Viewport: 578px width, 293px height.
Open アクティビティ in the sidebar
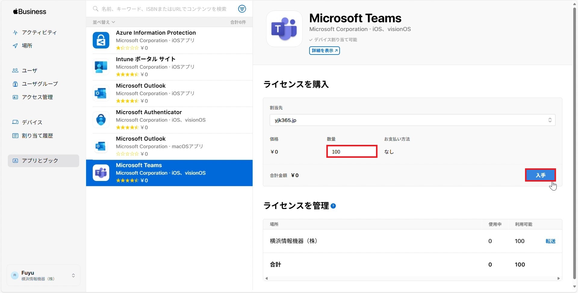point(39,33)
